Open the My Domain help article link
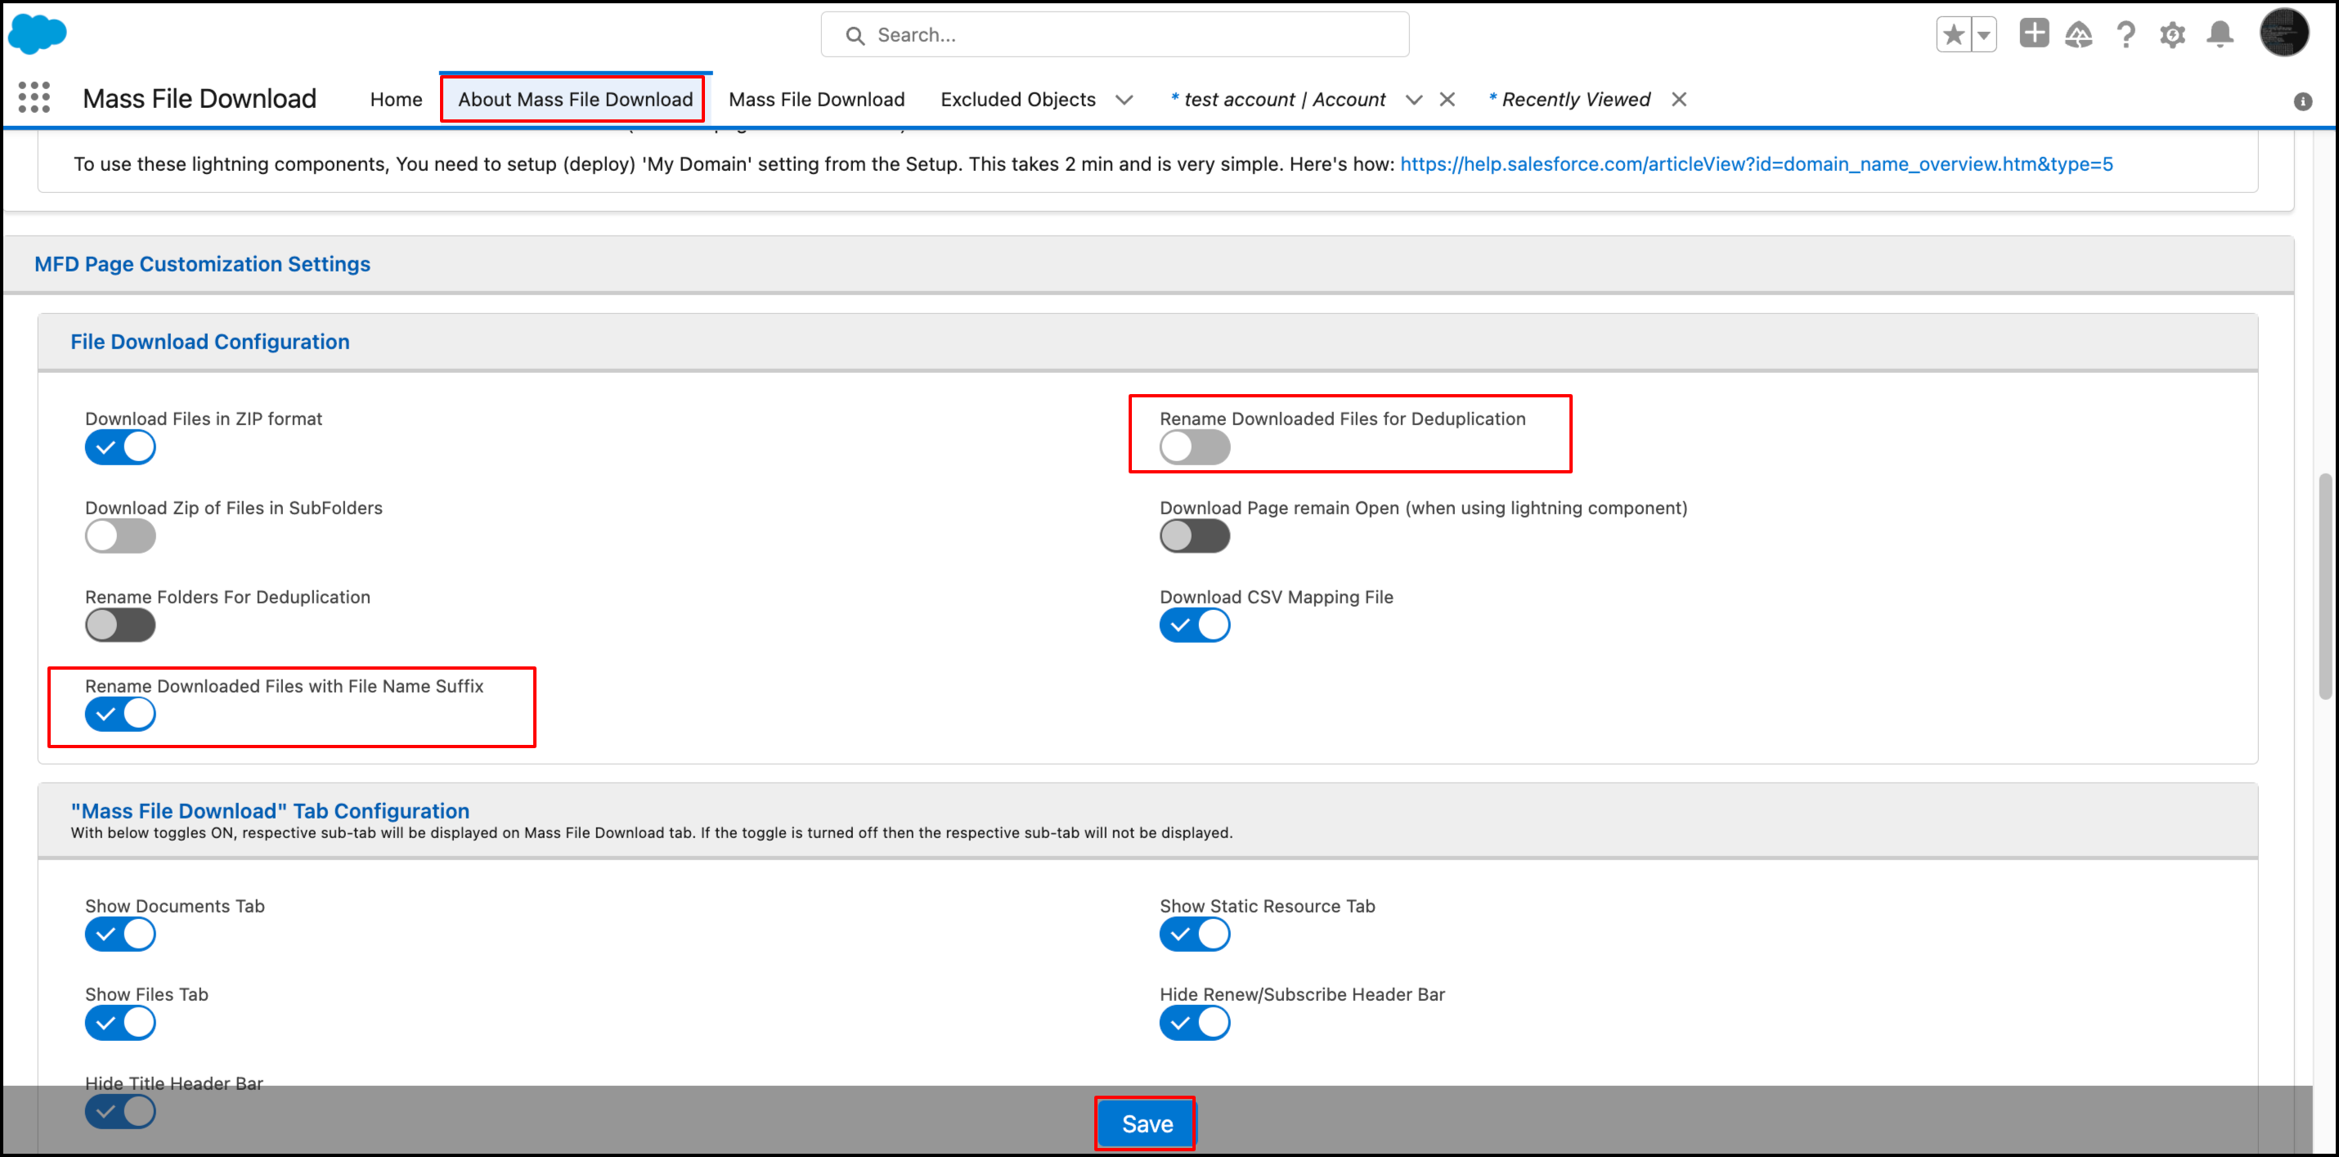The width and height of the screenshot is (2339, 1157). coord(1756,164)
